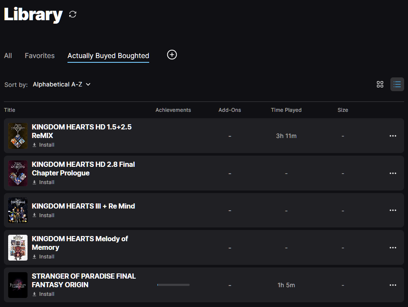Viewport: 408px width, 307px height.
Task: Open options menu for KINGDOM HEARTS HD 2.8
Action: 393,173
